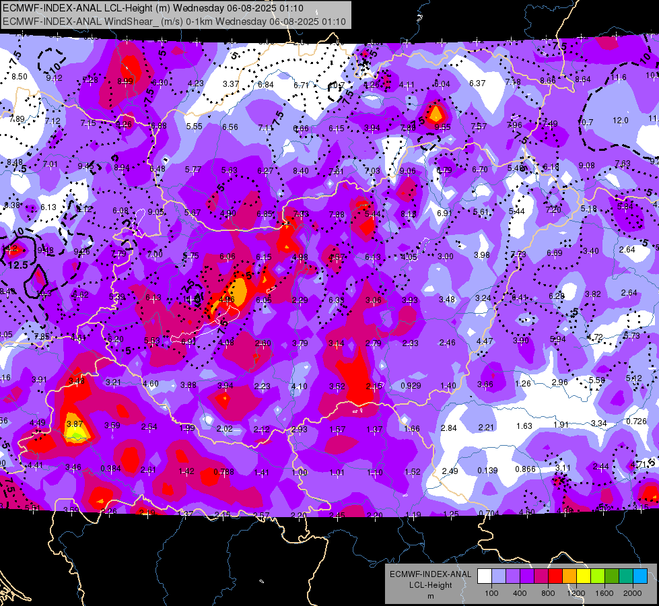Click the grid value 4.23
659x606 pixels.
click(x=196, y=83)
